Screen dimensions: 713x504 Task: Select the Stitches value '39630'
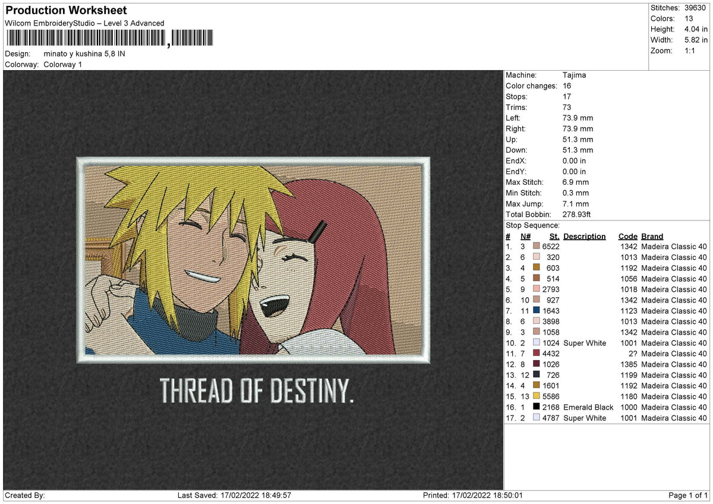pos(695,8)
